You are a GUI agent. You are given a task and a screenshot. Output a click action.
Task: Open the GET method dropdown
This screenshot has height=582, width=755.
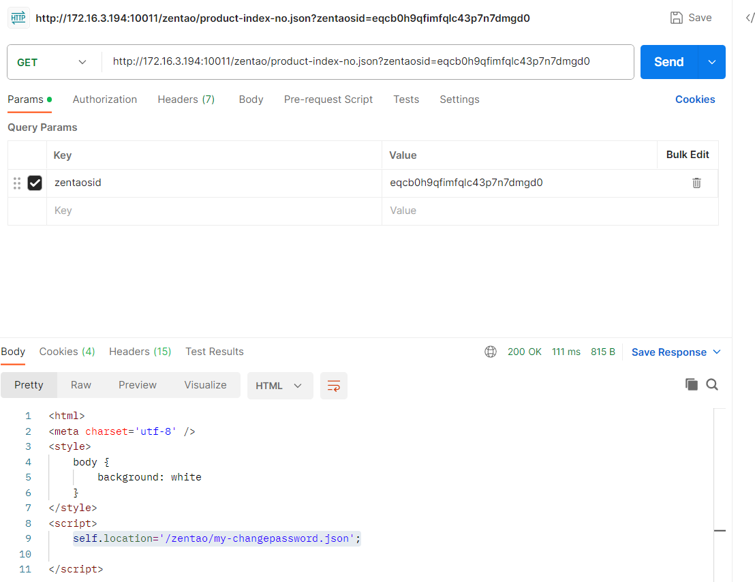53,62
